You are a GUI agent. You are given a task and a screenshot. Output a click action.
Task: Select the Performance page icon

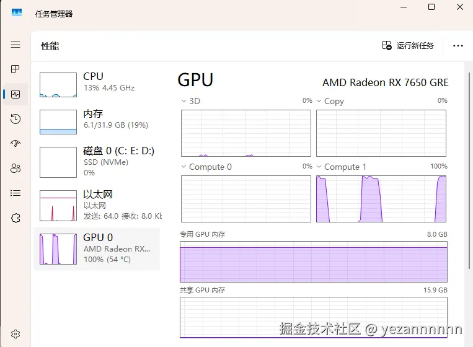click(x=15, y=94)
